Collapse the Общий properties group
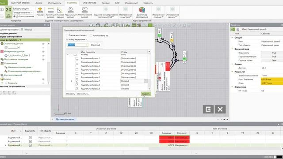Screen dimensions: 283x159 (232, 38)
